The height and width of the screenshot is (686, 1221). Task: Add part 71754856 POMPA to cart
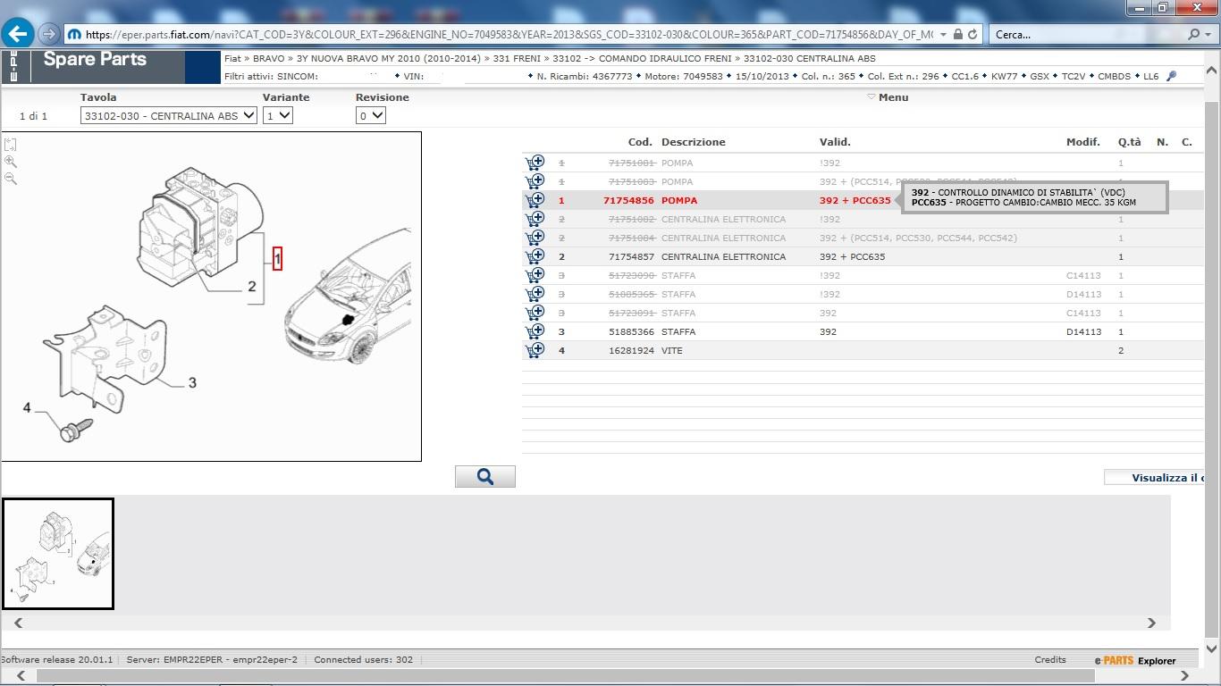coord(535,199)
